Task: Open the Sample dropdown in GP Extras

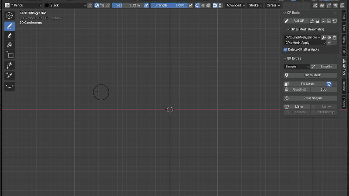Action: [297, 67]
